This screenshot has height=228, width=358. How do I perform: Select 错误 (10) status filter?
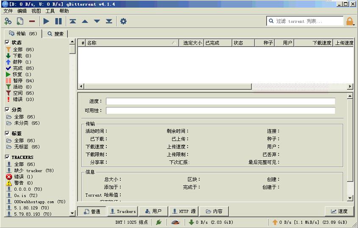coord(20,99)
